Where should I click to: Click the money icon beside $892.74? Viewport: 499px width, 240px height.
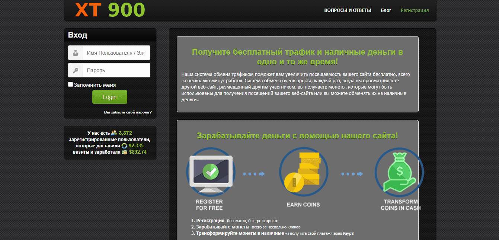click(x=124, y=152)
